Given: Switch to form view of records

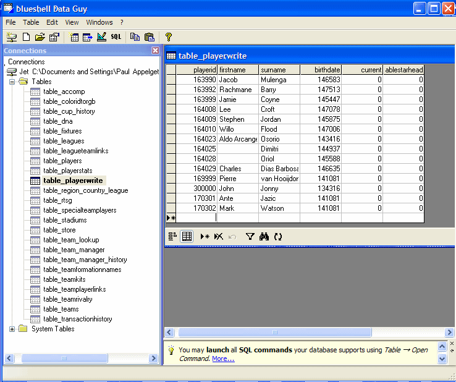Looking at the screenshot, I should coord(172,236).
